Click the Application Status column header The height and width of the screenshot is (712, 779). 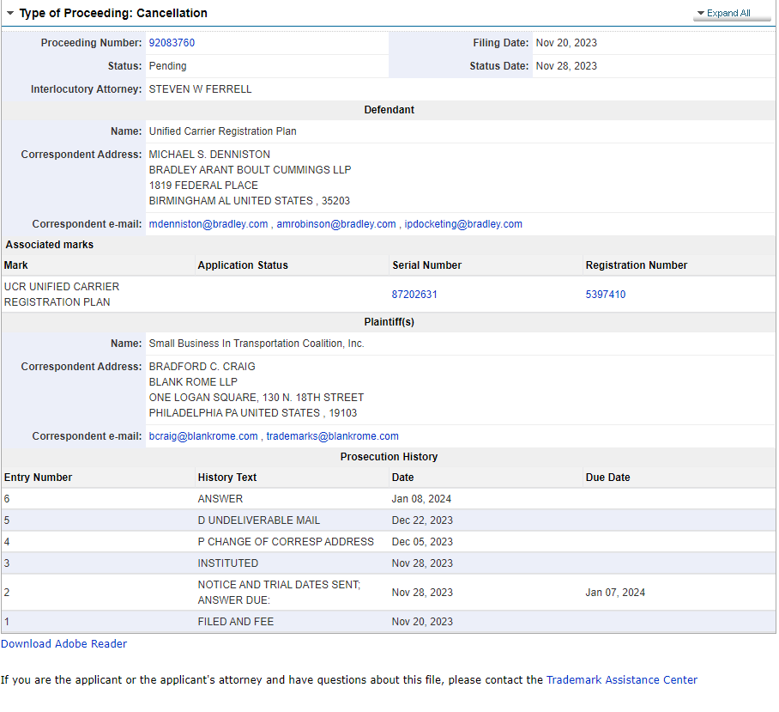243,265
